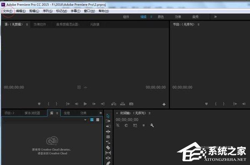Step back one frame in source monitor

77,104
